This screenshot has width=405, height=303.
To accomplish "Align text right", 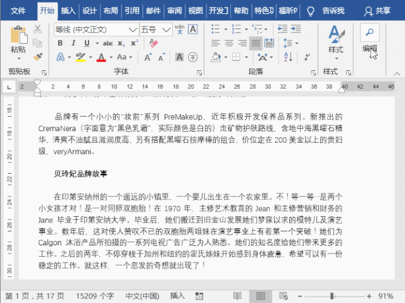I will (x=242, y=43).
